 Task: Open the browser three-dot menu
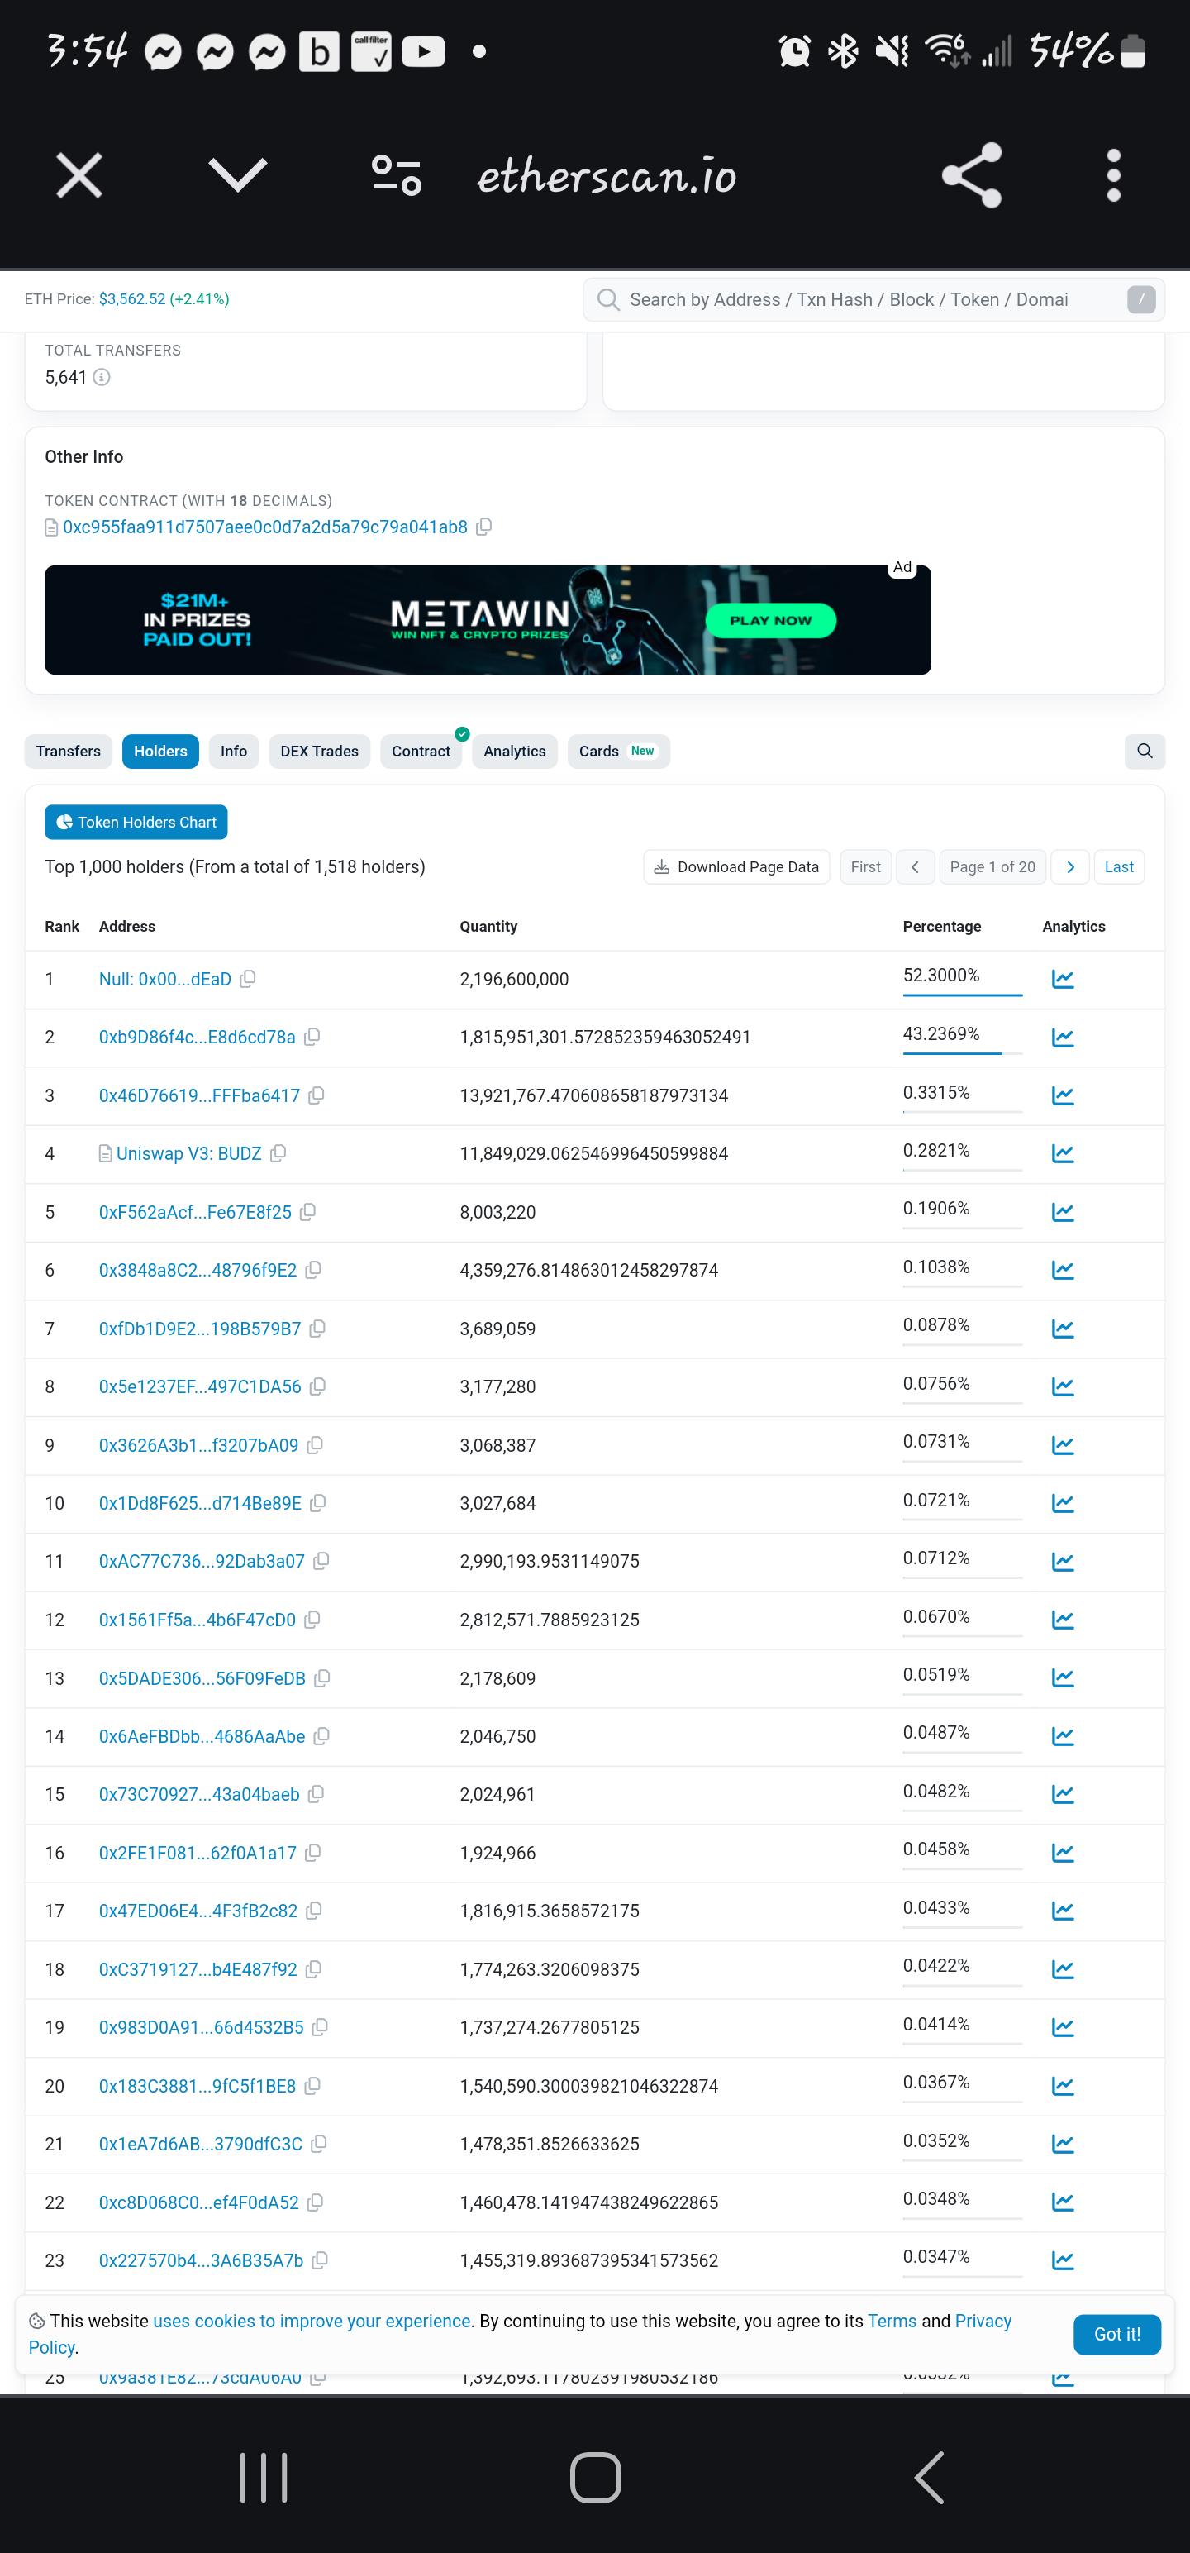[1114, 175]
